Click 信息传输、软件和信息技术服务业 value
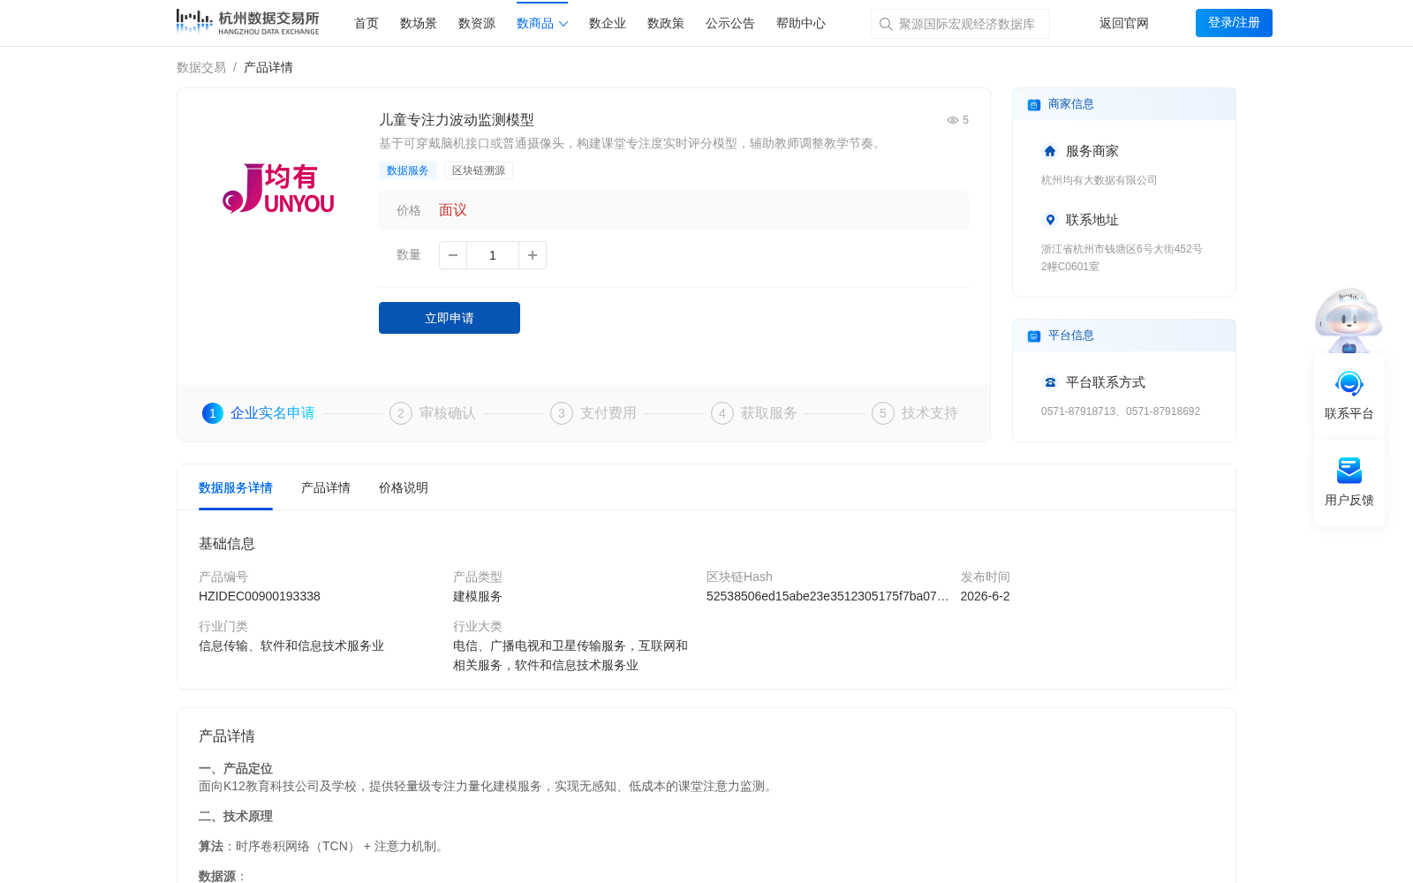The width and height of the screenshot is (1413, 883). pos(291,645)
